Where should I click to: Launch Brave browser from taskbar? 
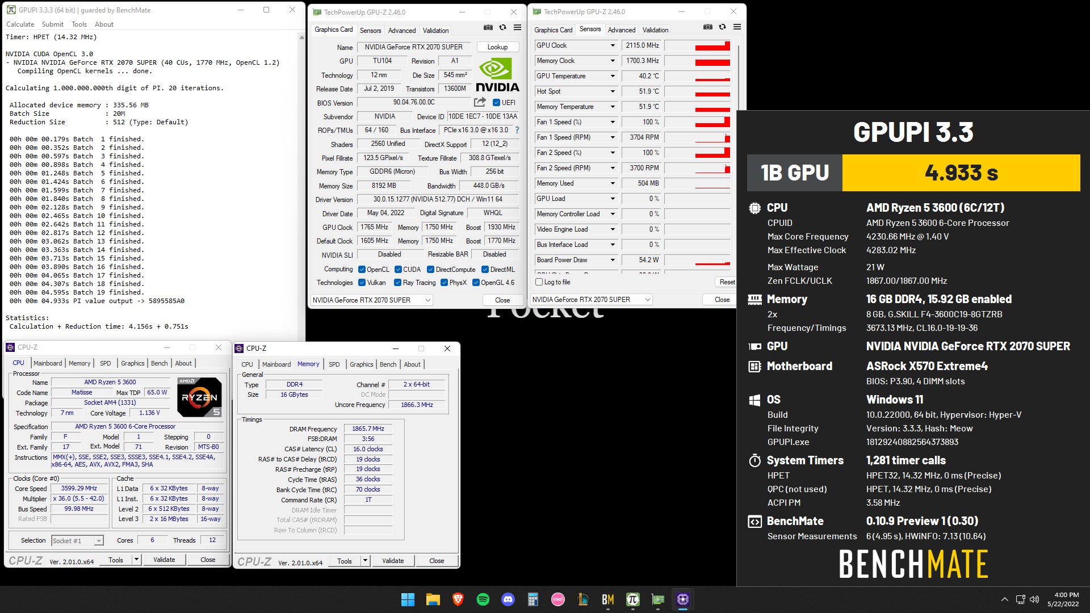click(458, 599)
